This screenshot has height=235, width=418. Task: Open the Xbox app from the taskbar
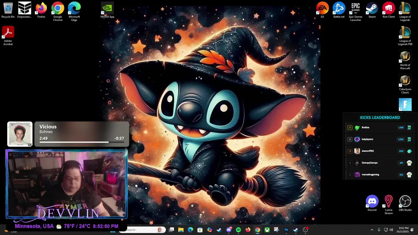pos(267,230)
